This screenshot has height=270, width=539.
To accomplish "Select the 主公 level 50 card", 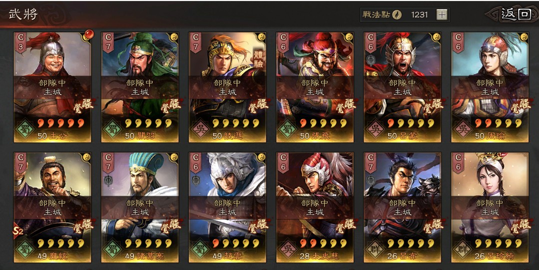I will coord(52,87).
